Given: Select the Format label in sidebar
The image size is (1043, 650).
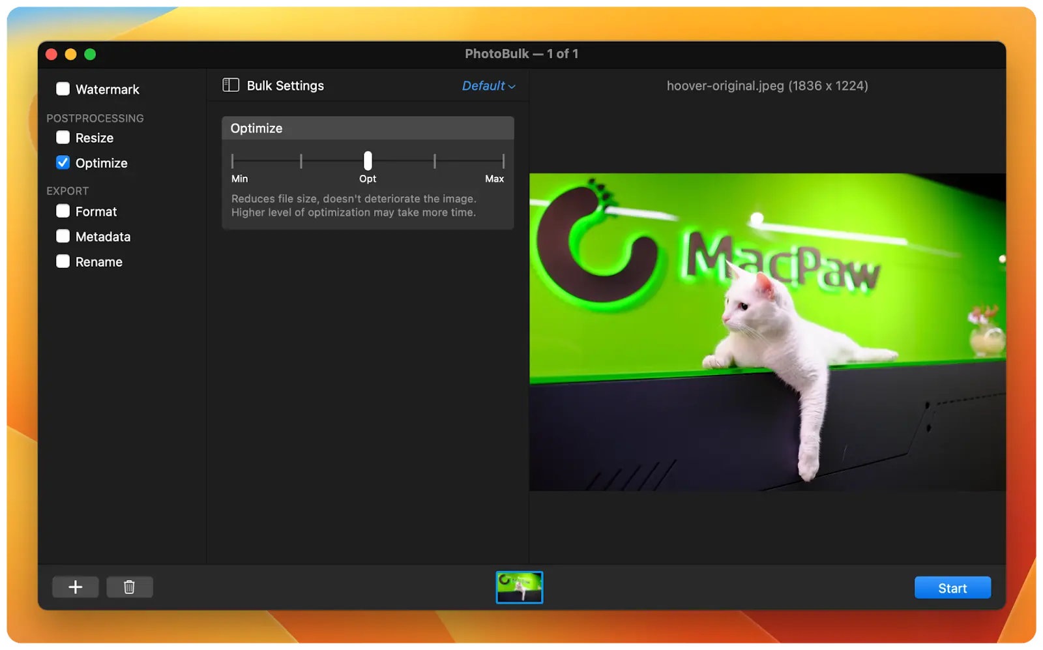Looking at the screenshot, I should coord(96,211).
